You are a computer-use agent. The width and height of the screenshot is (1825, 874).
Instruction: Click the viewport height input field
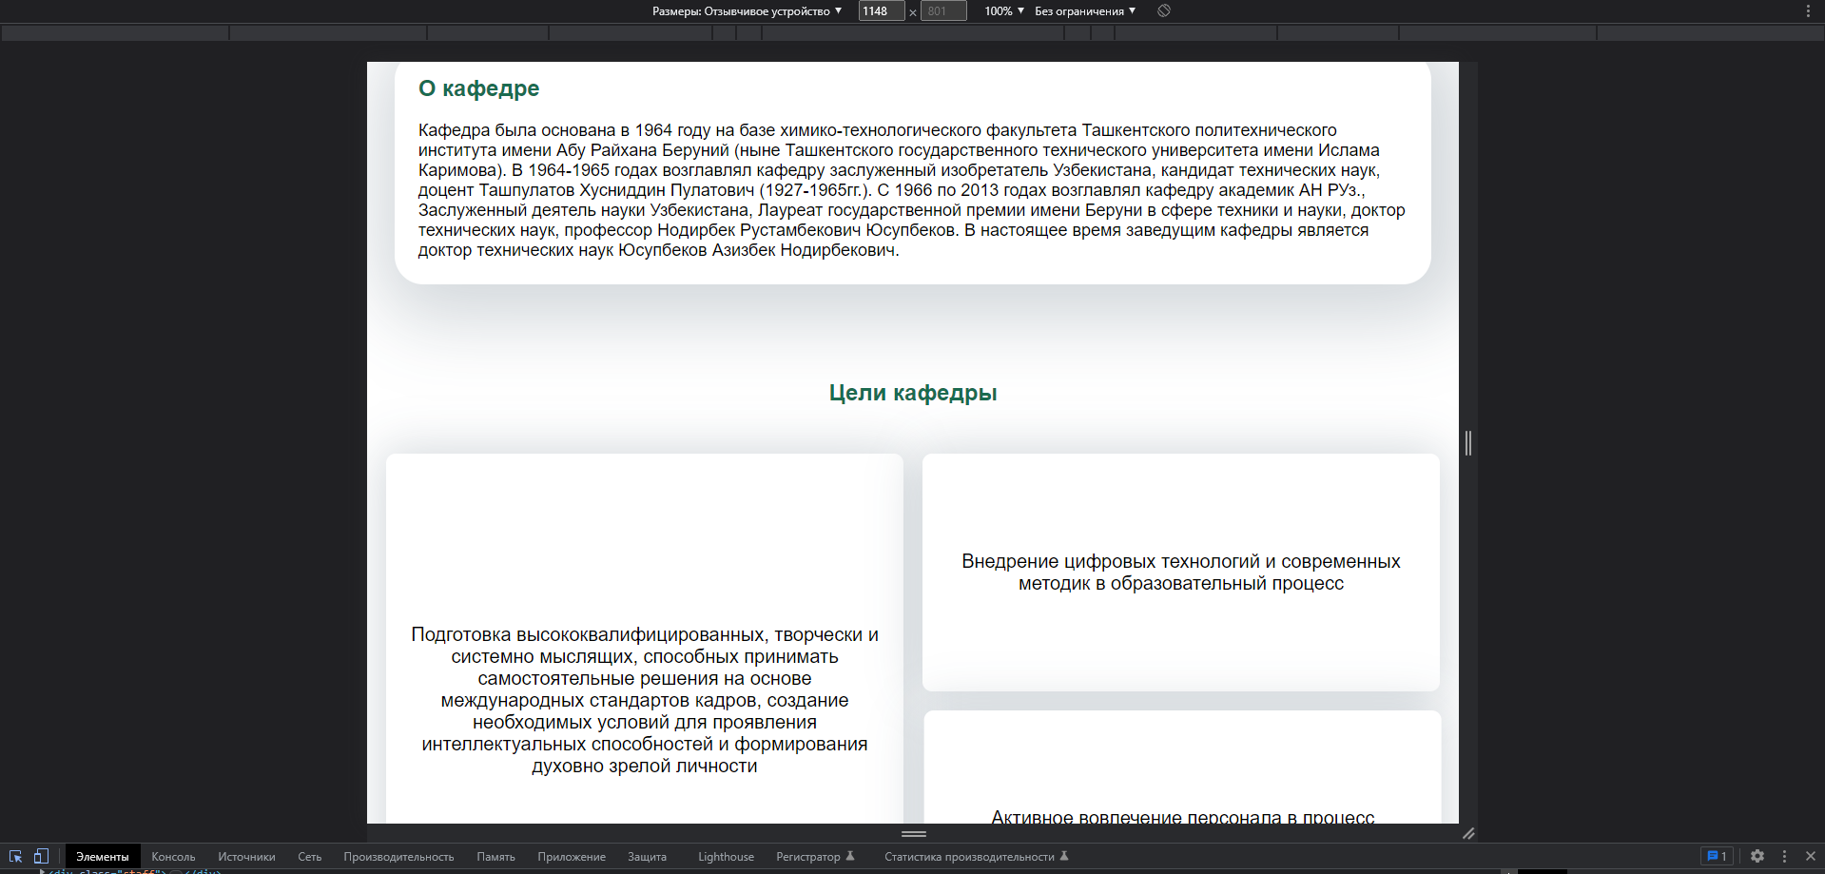tap(943, 11)
